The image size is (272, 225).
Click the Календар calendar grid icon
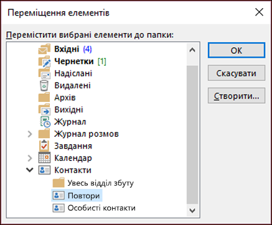(44, 158)
